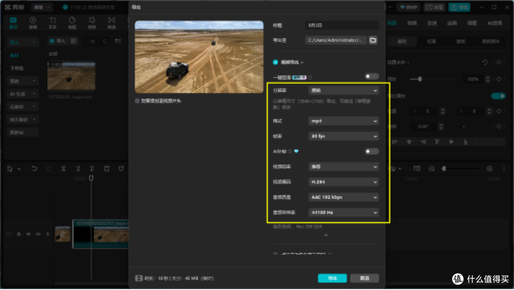Toggle the AI frame interpolation switch
The height and width of the screenshot is (290, 514).
pyautogui.click(x=372, y=151)
